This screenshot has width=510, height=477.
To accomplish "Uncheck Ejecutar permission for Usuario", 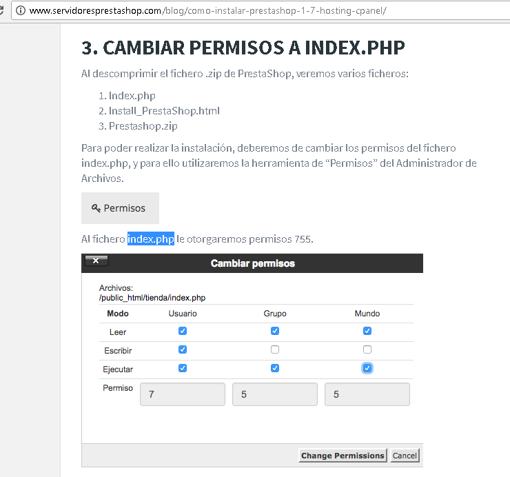I will pos(183,368).
